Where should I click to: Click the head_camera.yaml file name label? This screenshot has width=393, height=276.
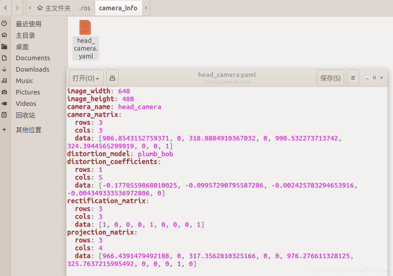pyautogui.click(x=86, y=48)
